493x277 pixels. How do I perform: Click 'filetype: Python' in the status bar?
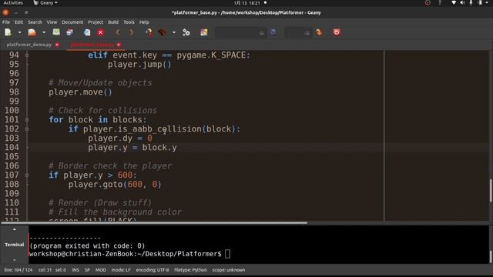[x=190, y=270]
